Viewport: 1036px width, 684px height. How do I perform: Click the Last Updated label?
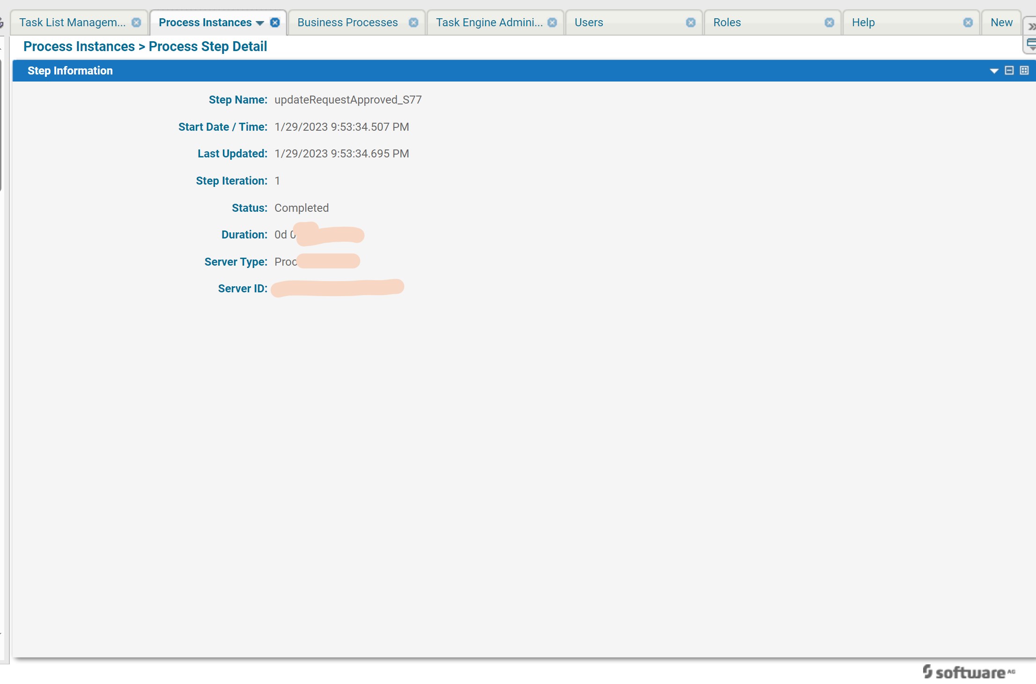point(232,154)
